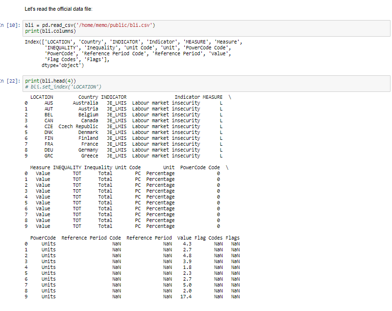392x311 pixels.
Task: Click the 'PowerCode Code' column header in the printed table
Action: [x=200, y=168]
